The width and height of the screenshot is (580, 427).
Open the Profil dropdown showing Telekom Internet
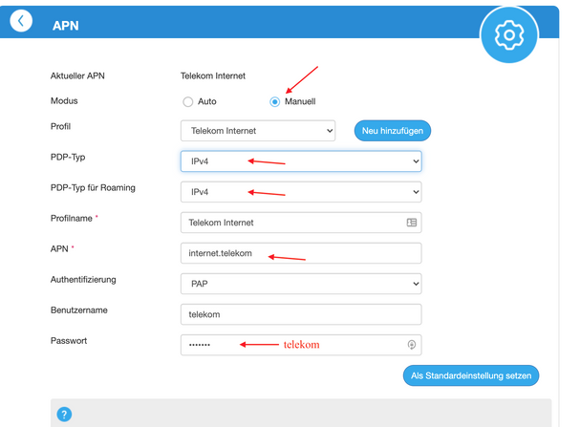(x=258, y=131)
